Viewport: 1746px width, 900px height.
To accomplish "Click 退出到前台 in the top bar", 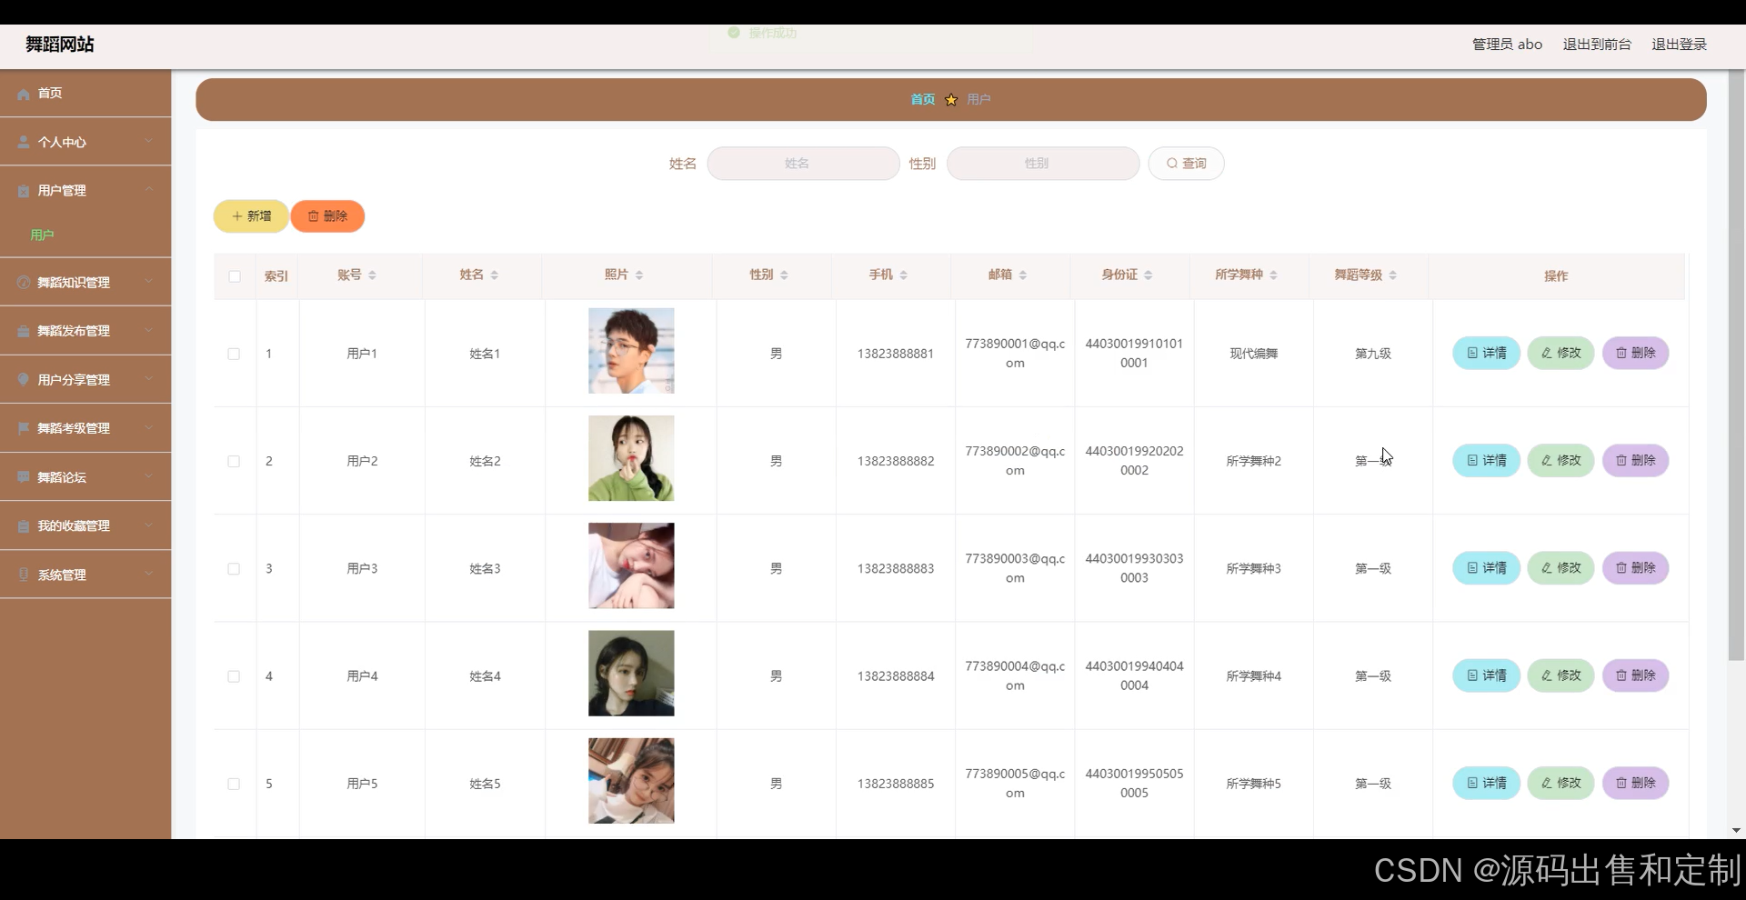I will point(1596,43).
